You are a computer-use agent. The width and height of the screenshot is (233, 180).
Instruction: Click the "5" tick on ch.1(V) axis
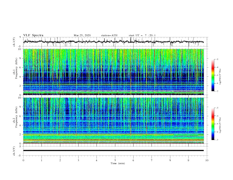[x=20, y=37]
